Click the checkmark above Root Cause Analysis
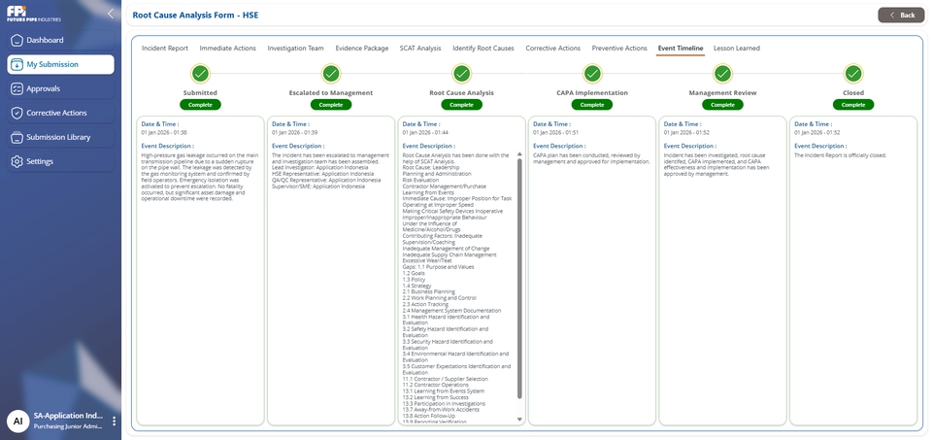The height and width of the screenshot is (440, 932). 462,74
